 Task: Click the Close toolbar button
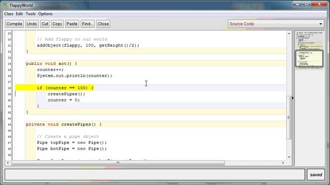pyautogui.click(x=103, y=24)
